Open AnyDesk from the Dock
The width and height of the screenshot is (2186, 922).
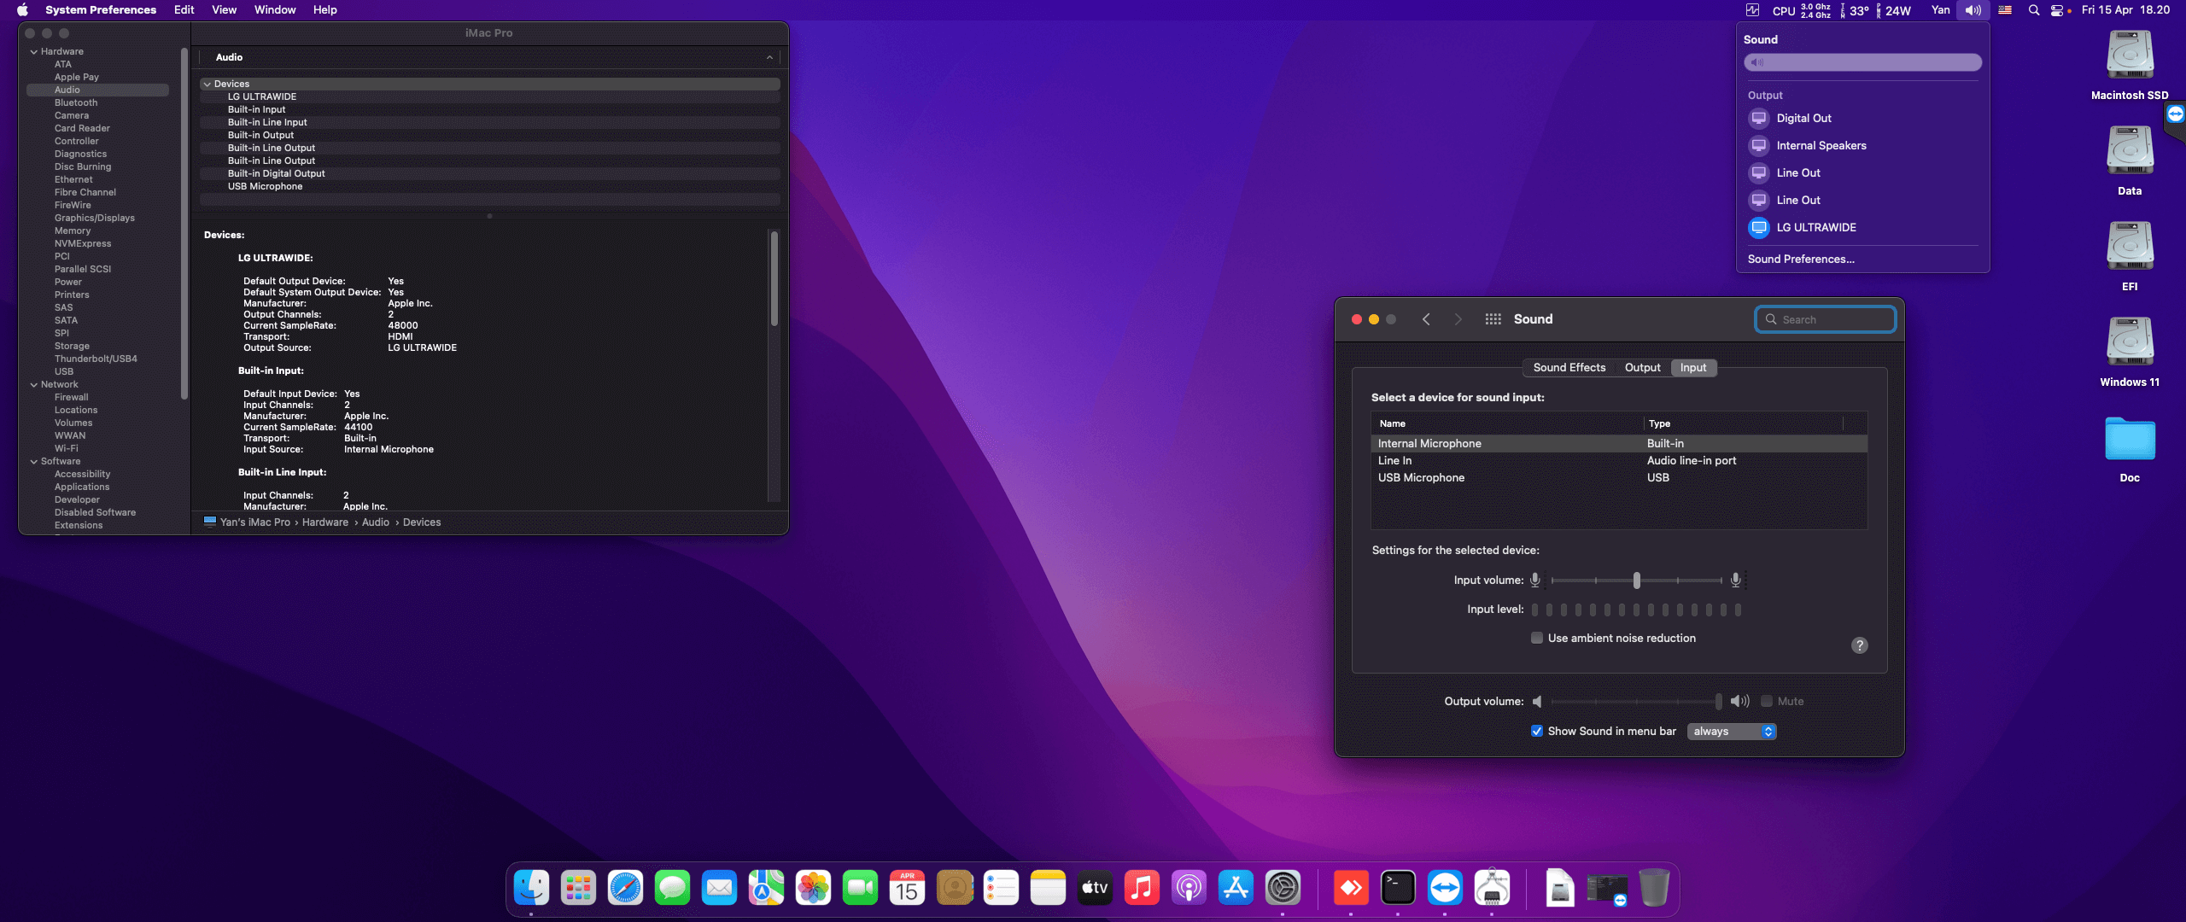click(1351, 889)
